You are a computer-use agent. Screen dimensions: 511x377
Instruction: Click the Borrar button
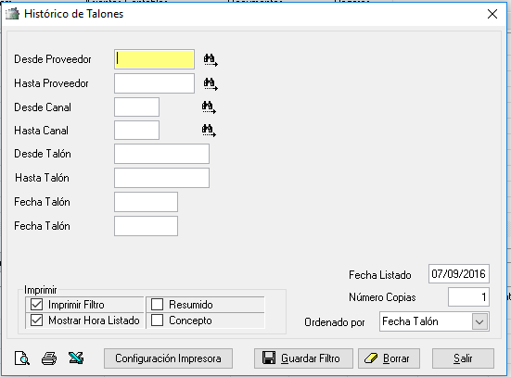coord(389,358)
